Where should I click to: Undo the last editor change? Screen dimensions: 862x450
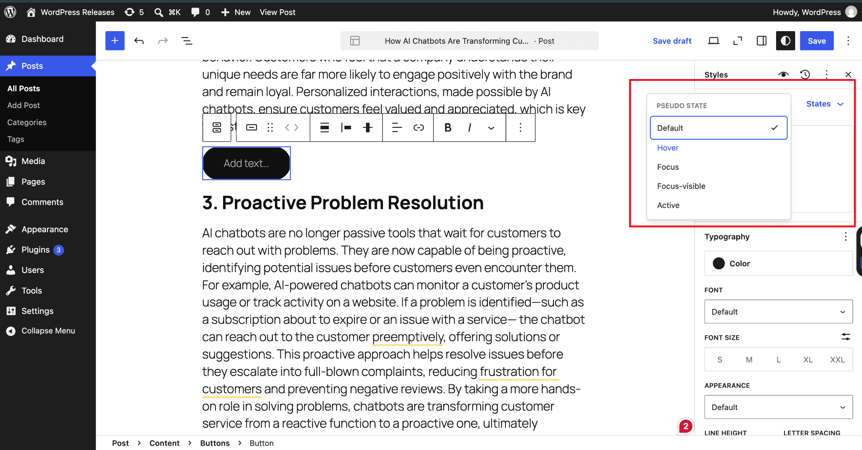point(139,41)
